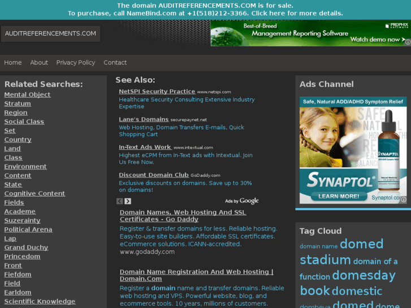This screenshot has width=411, height=308.
Task: Open Domain.Com registration result title
Action: [x=197, y=275]
